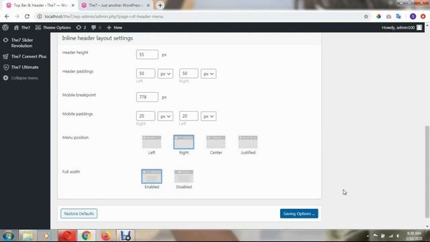Screen dimensions: 430x242
Task: Click the second Mobile paddings input
Action: [189, 116]
